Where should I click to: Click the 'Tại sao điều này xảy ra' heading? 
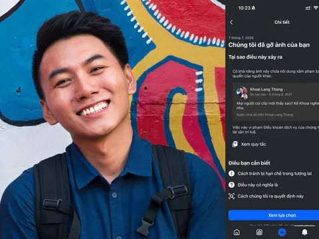[255, 57]
